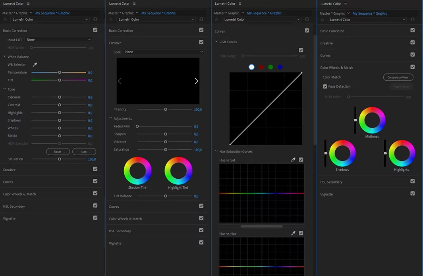423x276 pixels.
Task: Switch to My Sequence Graphic tab in second panel
Action: (158, 13)
